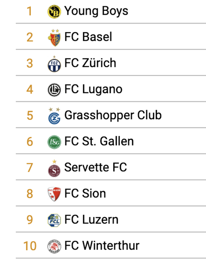
Task: Click the FC Sion crest
Action: [x=54, y=194]
